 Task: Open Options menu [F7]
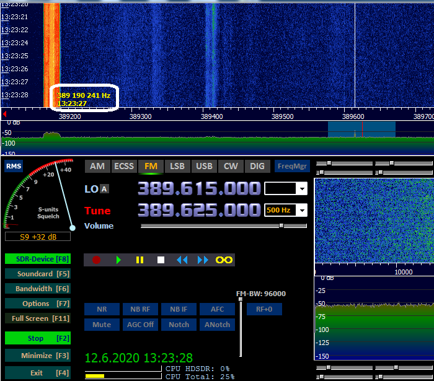(x=38, y=304)
